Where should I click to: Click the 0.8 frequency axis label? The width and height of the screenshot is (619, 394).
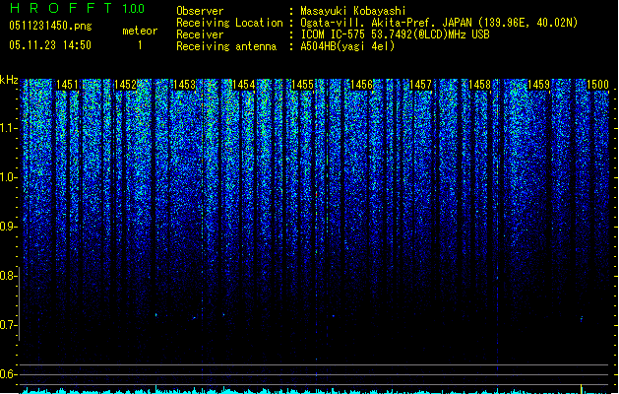click(x=8, y=276)
